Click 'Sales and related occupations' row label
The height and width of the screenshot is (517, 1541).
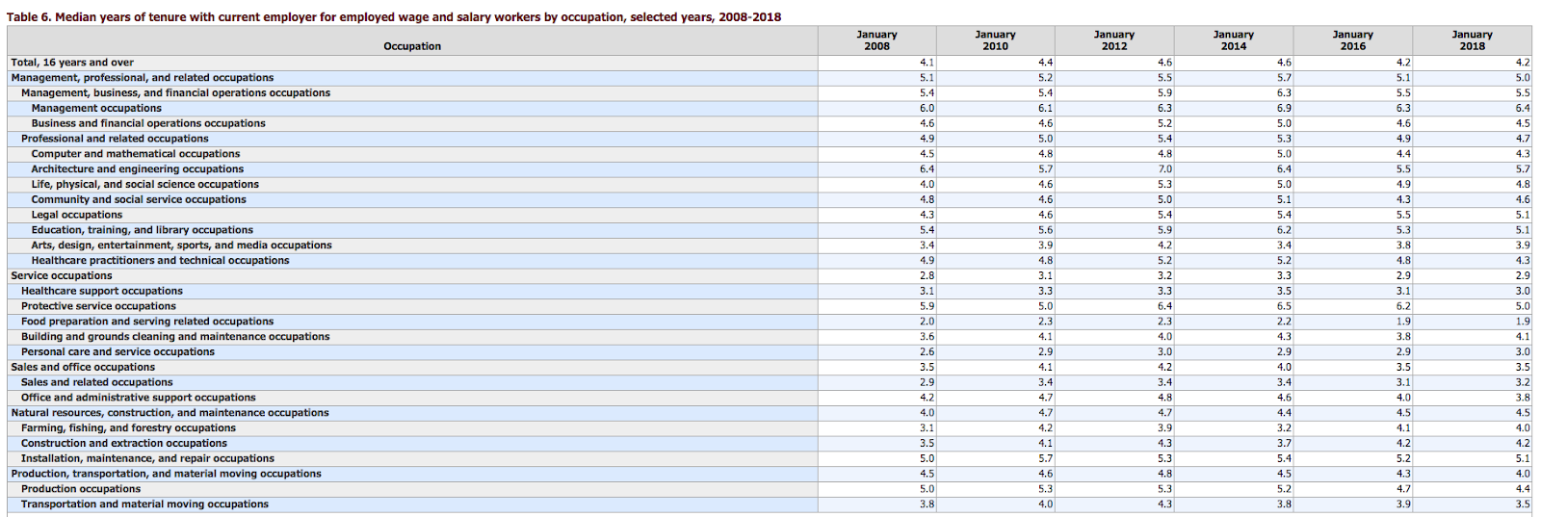point(97,382)
